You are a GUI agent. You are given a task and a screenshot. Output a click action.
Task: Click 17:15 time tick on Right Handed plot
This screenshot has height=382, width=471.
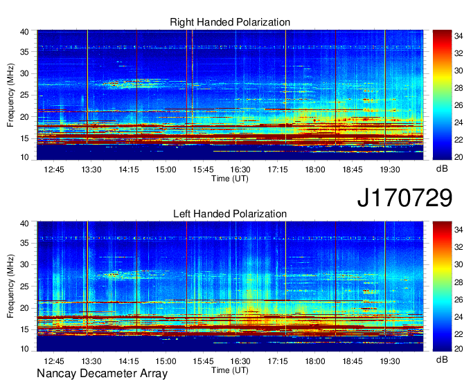[x=278, y=170]
